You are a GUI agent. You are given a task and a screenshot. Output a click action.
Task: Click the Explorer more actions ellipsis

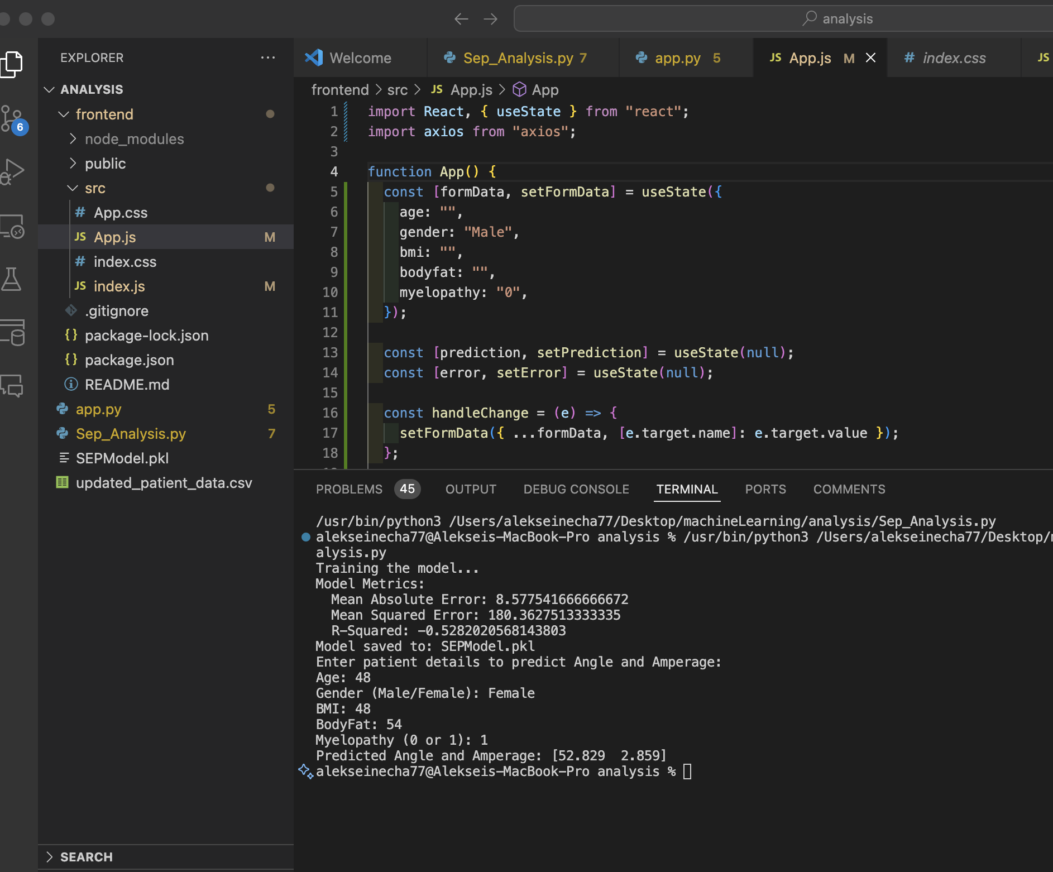coord(268,58)
